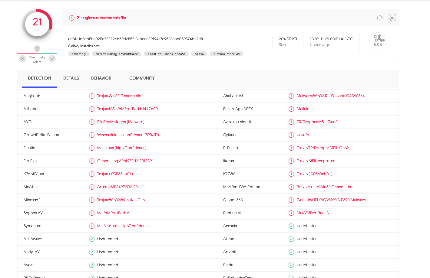Image resolution: width=430 pixels, height=278 pixels.
Task: Click the '2020-11-01 00:01:41 UTC' timestamp
Action: [331, 39]
